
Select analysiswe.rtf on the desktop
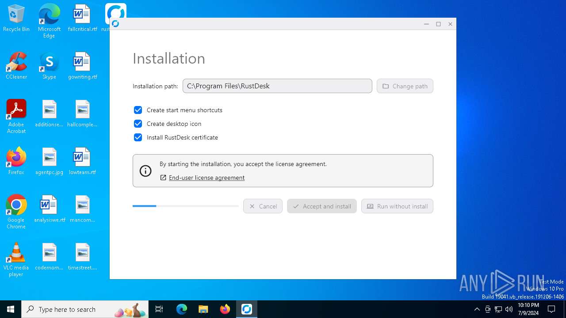pyautogui.click(x=49, y=209)
